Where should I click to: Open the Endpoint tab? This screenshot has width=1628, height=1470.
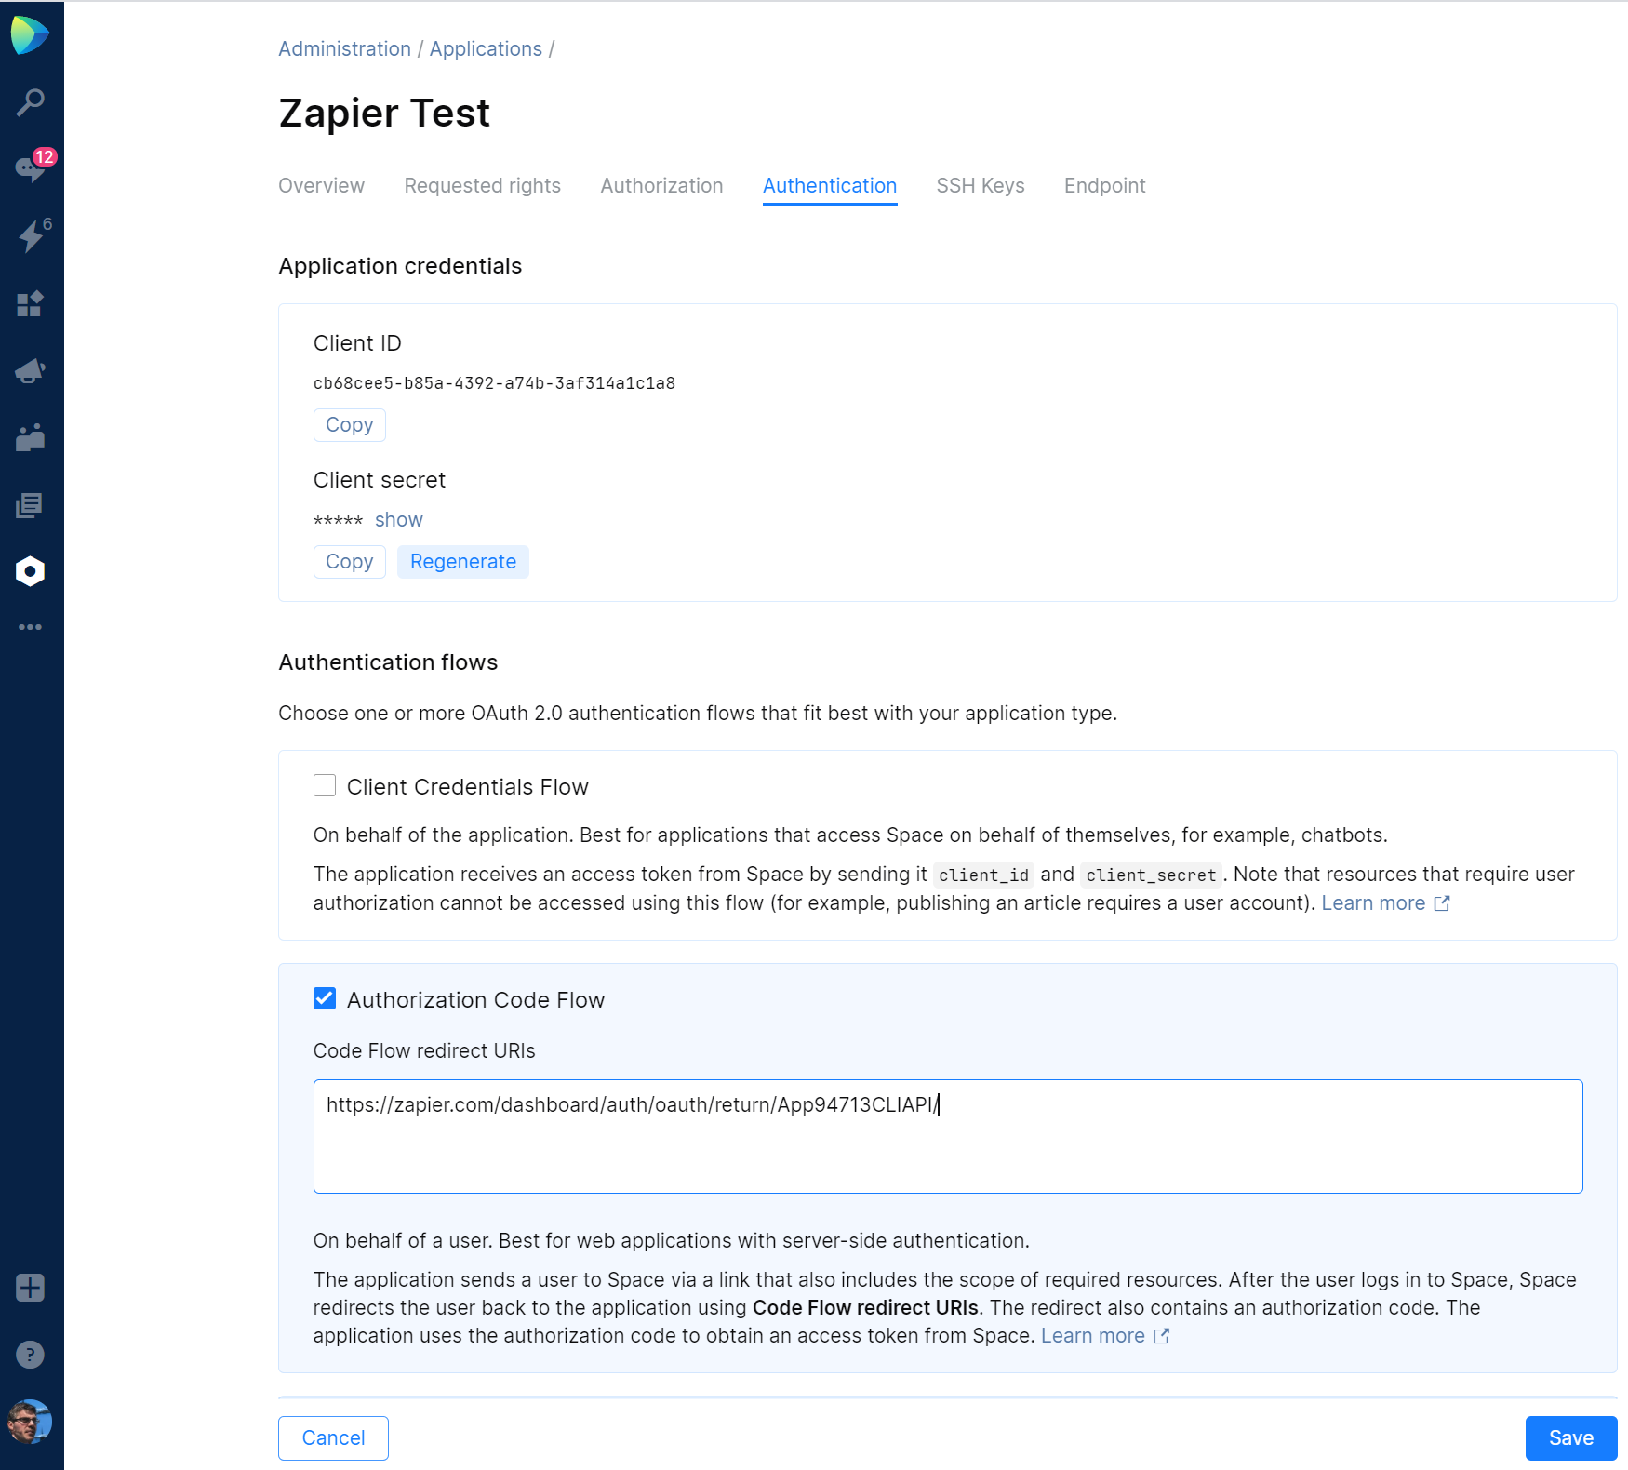click(1104, 186)
